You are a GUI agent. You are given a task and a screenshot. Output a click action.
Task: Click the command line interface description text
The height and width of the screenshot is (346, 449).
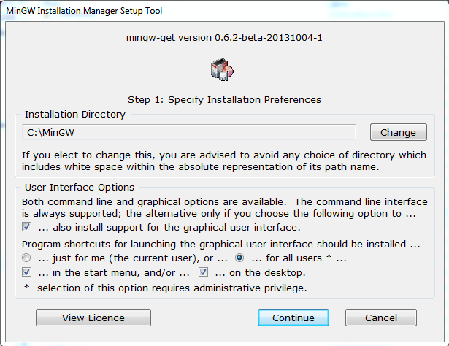pos(219,207)
